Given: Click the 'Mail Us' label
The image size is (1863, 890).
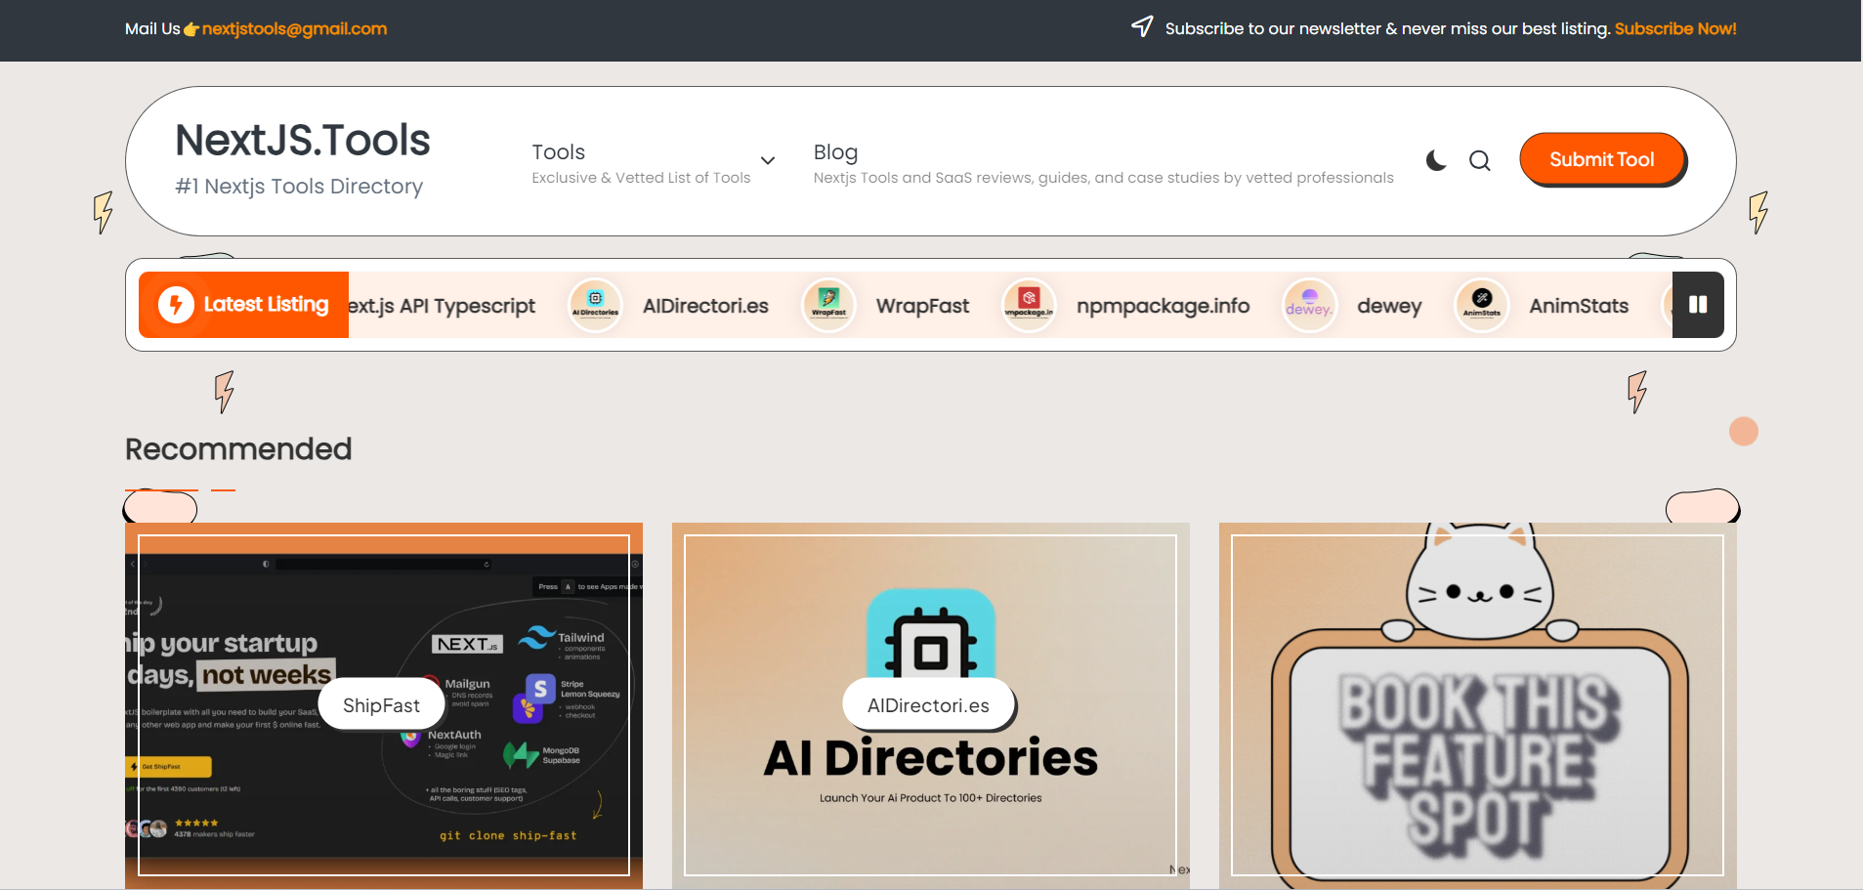Looking at the screenshot, I should (x=152, y=29).
